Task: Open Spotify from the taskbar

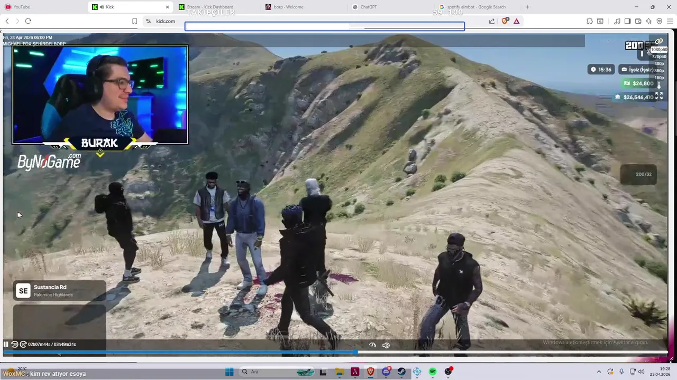Action: pos(433,372)
